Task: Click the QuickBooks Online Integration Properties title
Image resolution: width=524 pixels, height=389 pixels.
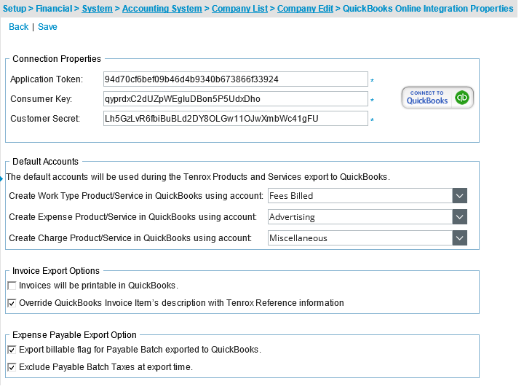Action: (x=428, y=8)
